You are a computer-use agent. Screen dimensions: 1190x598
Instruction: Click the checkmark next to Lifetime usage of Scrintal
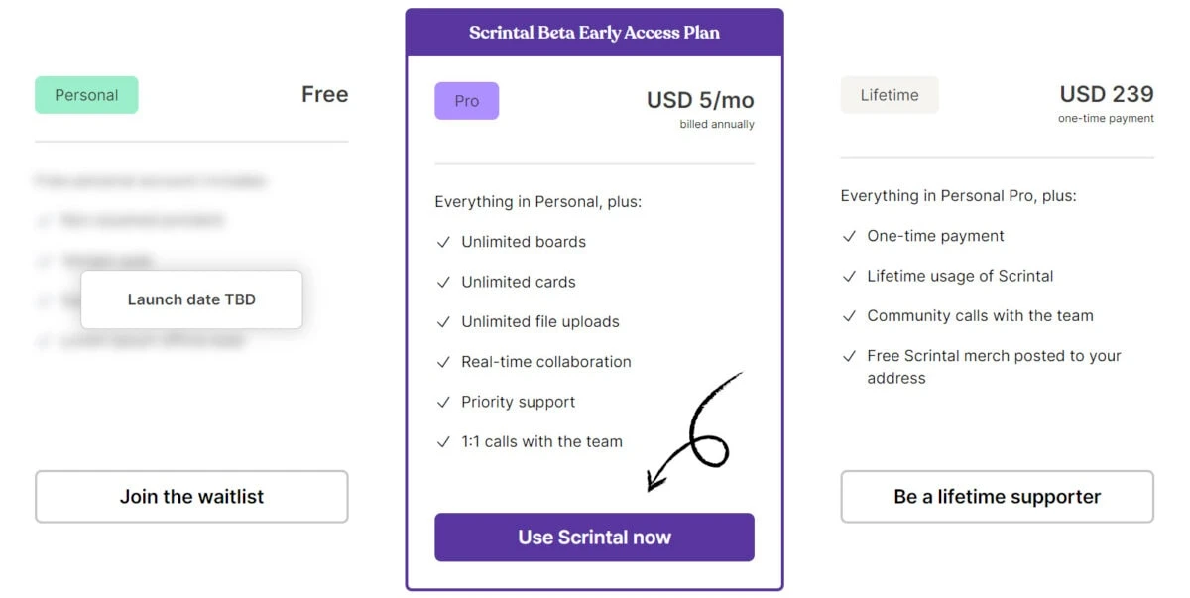tap(849, 276)
